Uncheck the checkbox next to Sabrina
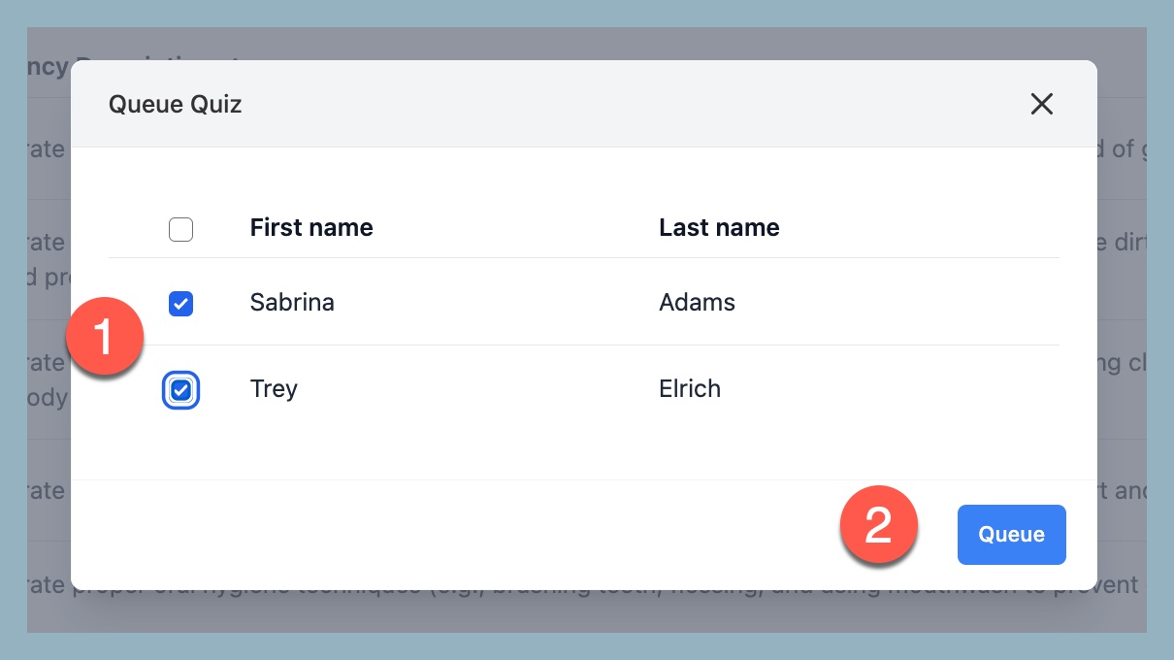1174x660 pixels. click(180, 304)
